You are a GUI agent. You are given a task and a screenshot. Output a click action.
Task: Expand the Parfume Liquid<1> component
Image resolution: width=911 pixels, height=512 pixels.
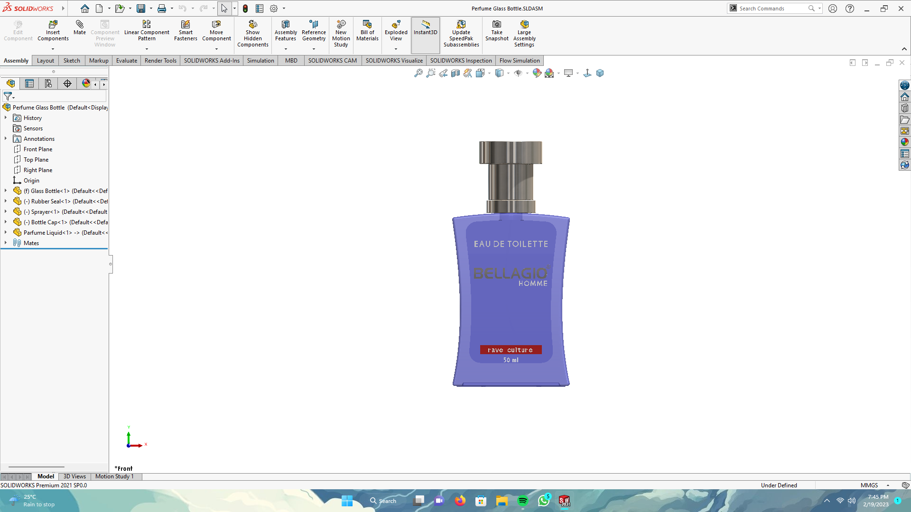[6, 232]
